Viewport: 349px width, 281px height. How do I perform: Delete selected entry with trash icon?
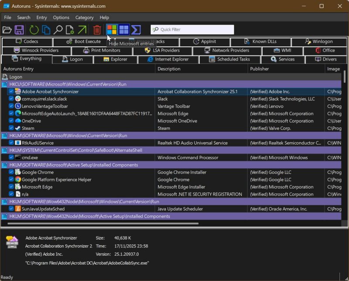point(97,30)
